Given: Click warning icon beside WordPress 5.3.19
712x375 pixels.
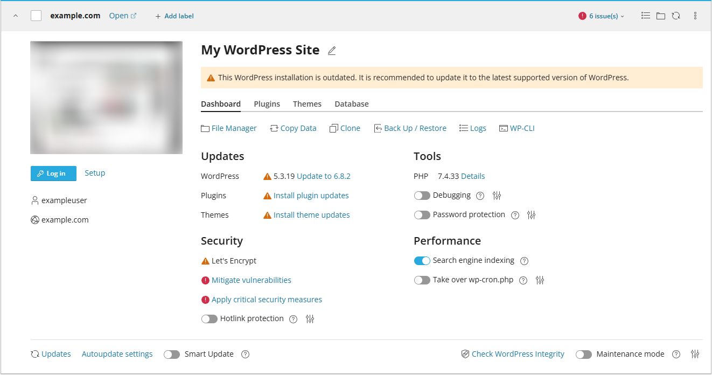Looking at the screenshot, I should 268,176.
